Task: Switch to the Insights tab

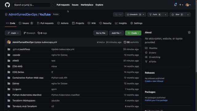Action: coord(121,23)
